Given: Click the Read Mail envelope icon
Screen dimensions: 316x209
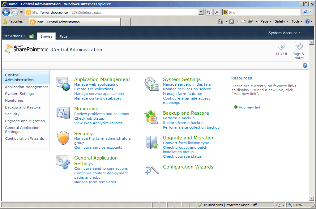Looking at the screenshot, I should point(243,21).
